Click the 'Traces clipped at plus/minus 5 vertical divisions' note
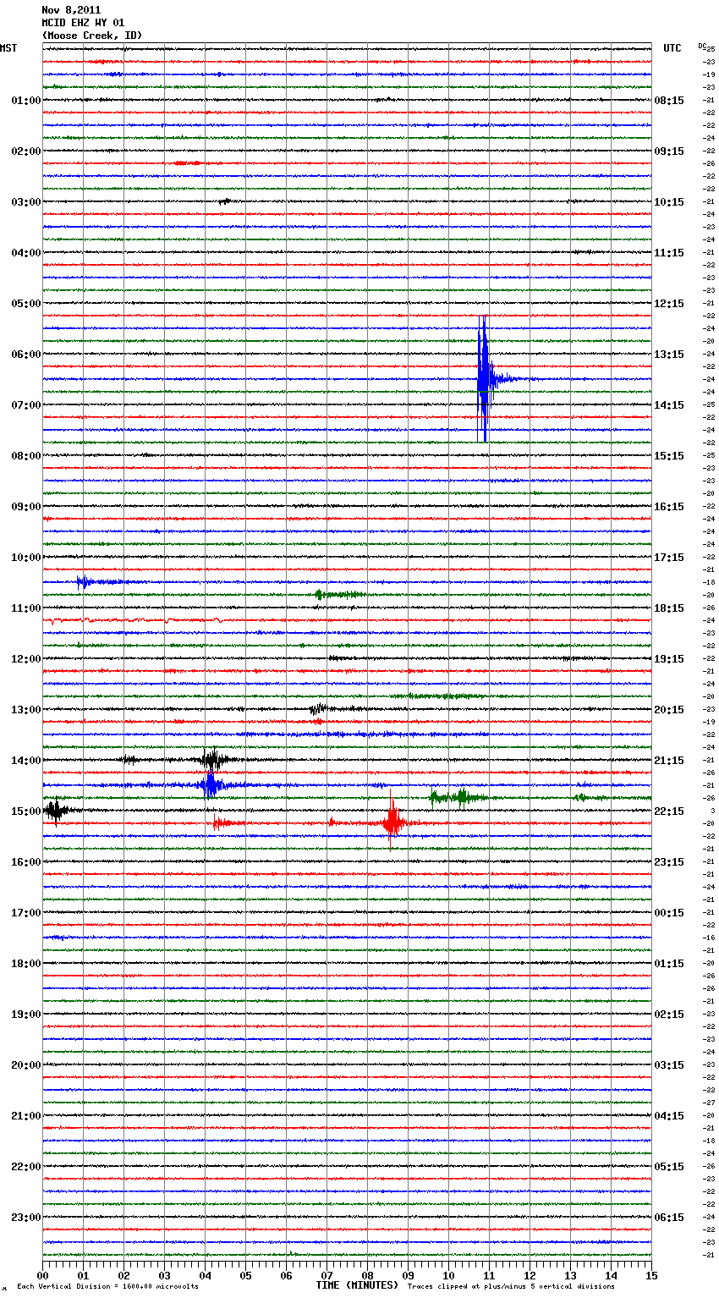The height and width of the screenshot is (1298, 719). tap(511, 1286)
